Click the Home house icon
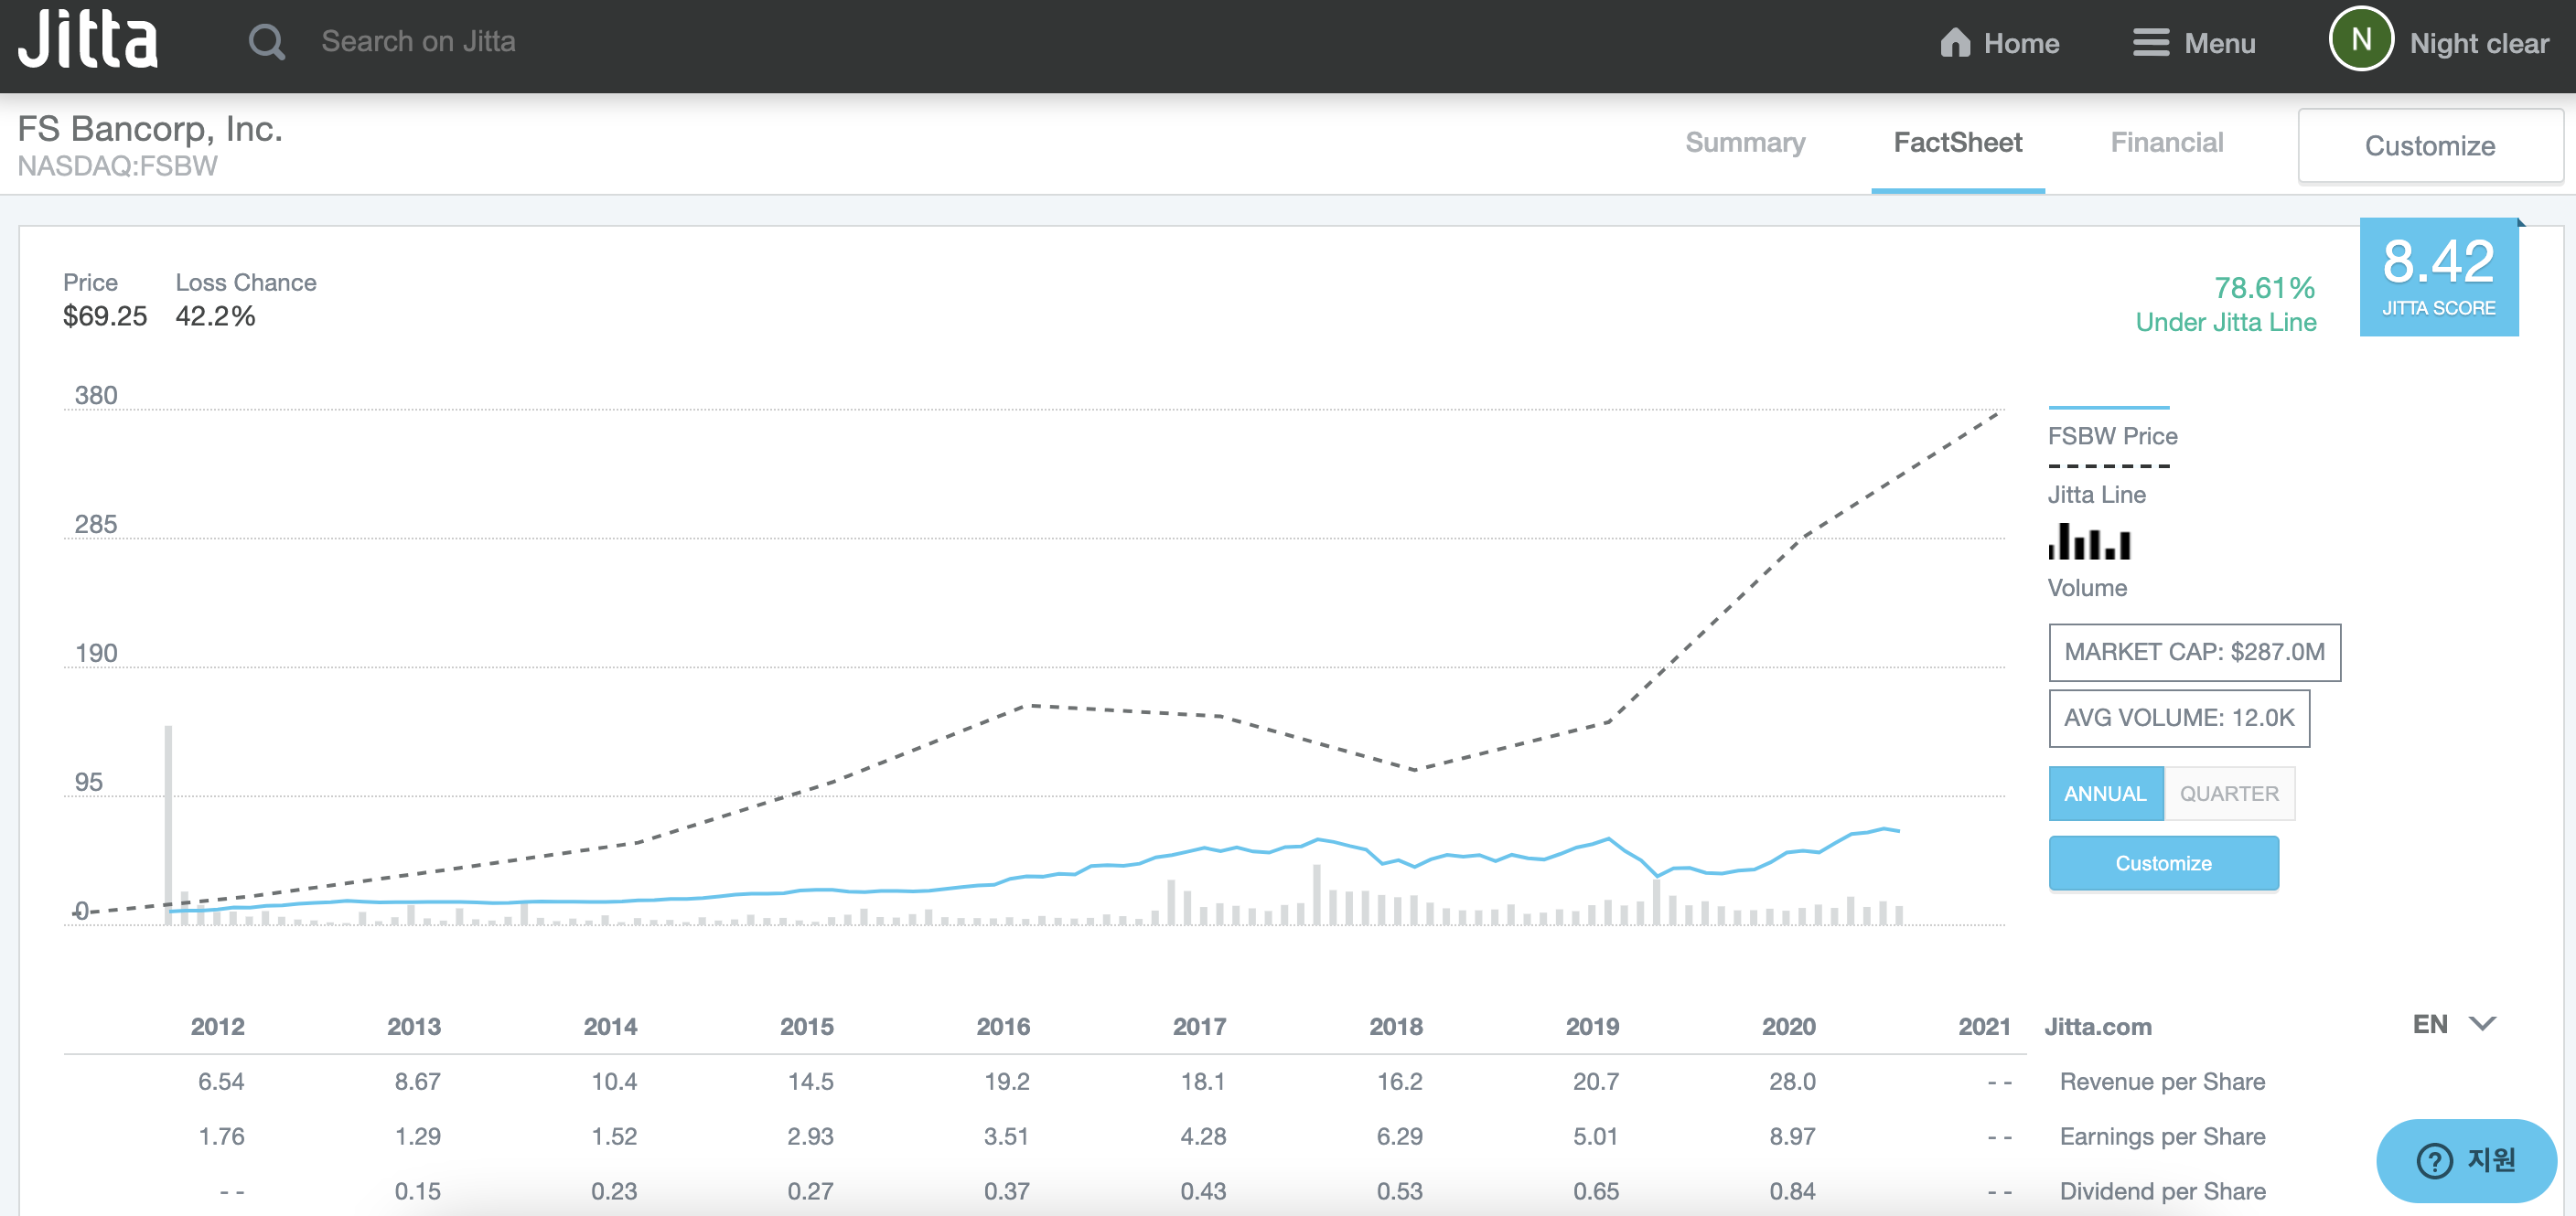Screen dimensions: 2576x1216 click(x=1954, y=42)
